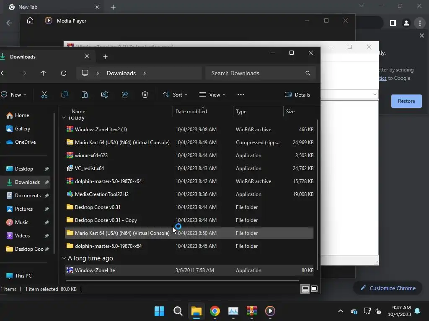Click the Rename icon in Explorer toolbar

coord(105,95)
